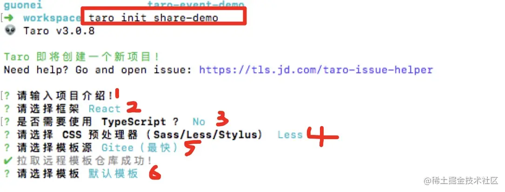Click the green arrow prompt icon

click(11, 18)
